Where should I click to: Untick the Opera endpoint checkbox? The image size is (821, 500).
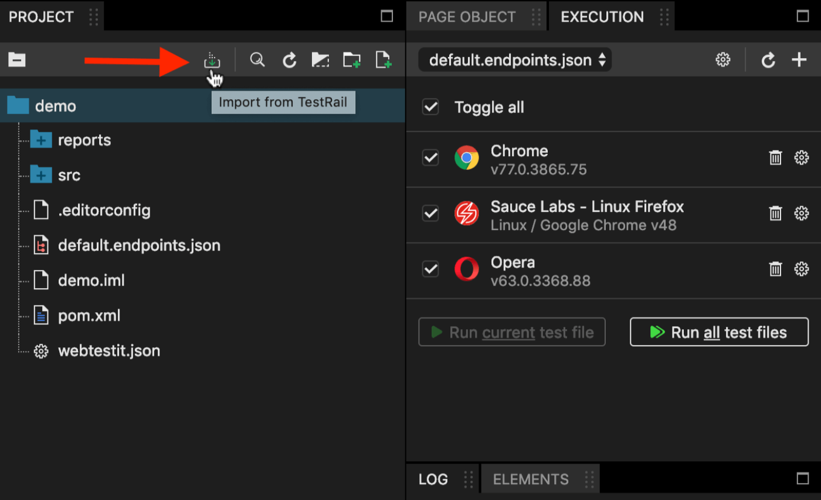tap(430, 269)
